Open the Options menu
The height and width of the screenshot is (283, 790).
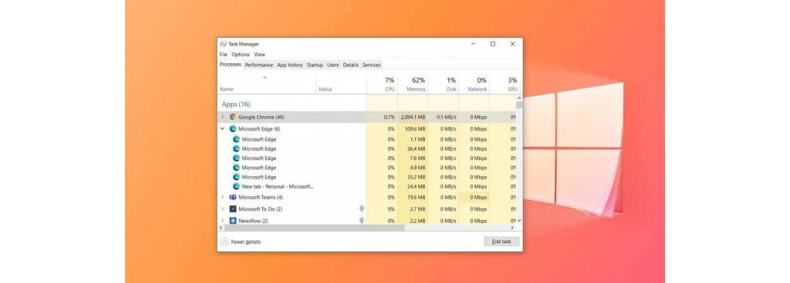click(x=241, y=54)
